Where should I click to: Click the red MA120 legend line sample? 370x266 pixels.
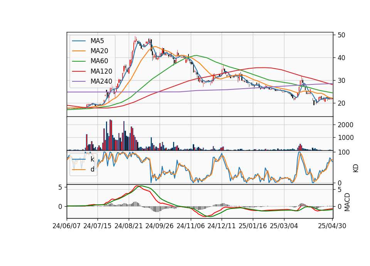[x=79, y=71]
